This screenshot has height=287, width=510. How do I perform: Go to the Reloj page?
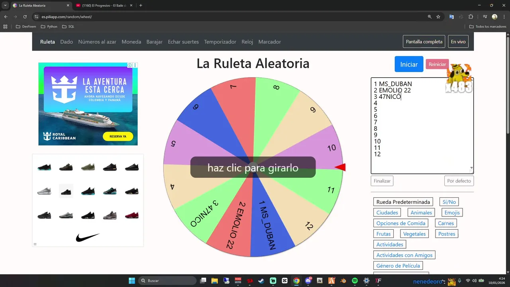pos(247,41)
